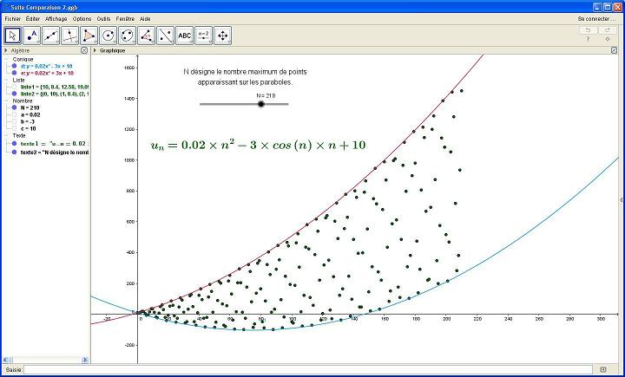Show the number a = 0.02
Viewport: 625px width, 377px height.
point(16,114)
